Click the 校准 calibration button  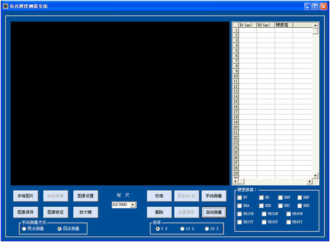pos(159,196)
